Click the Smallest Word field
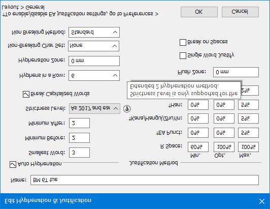Viewport: 270px width, 209px height. 79,153
